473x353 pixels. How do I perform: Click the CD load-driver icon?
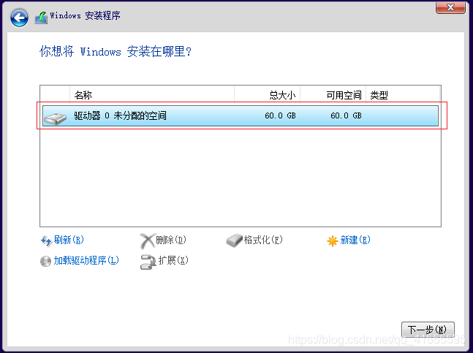[x=45, y=261]
